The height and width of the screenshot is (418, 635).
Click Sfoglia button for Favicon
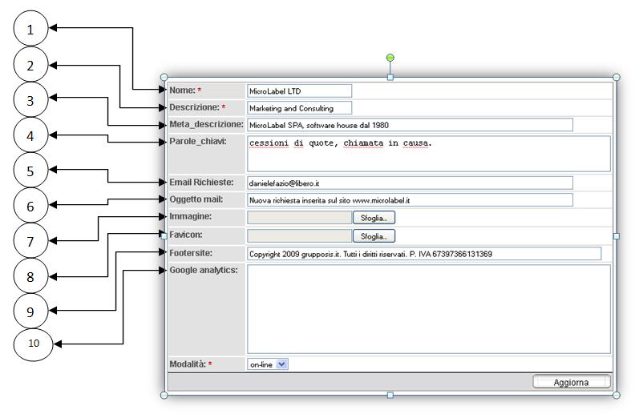(x=374, y=236)
